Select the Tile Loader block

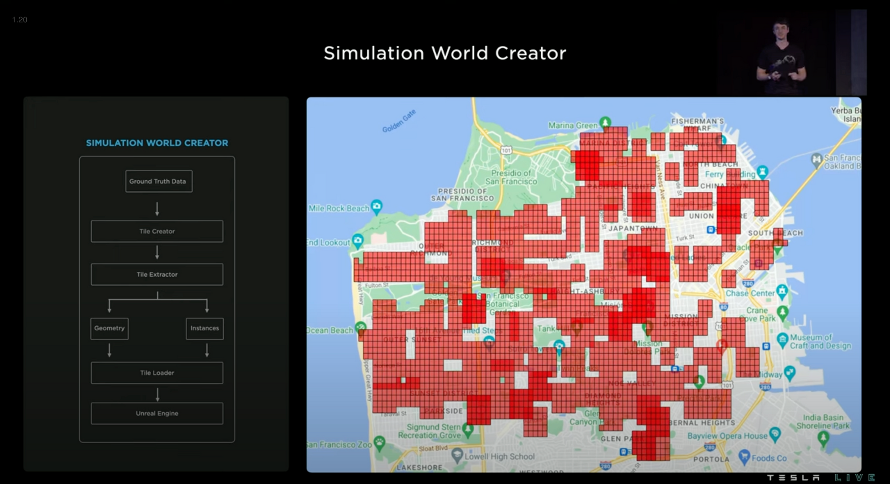coord(157,373)
